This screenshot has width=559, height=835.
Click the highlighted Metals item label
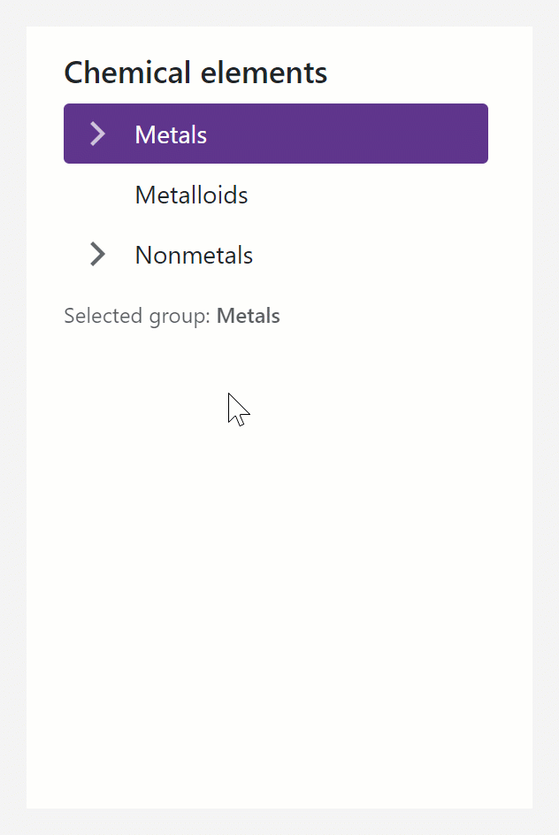click(x=171, y=134)
